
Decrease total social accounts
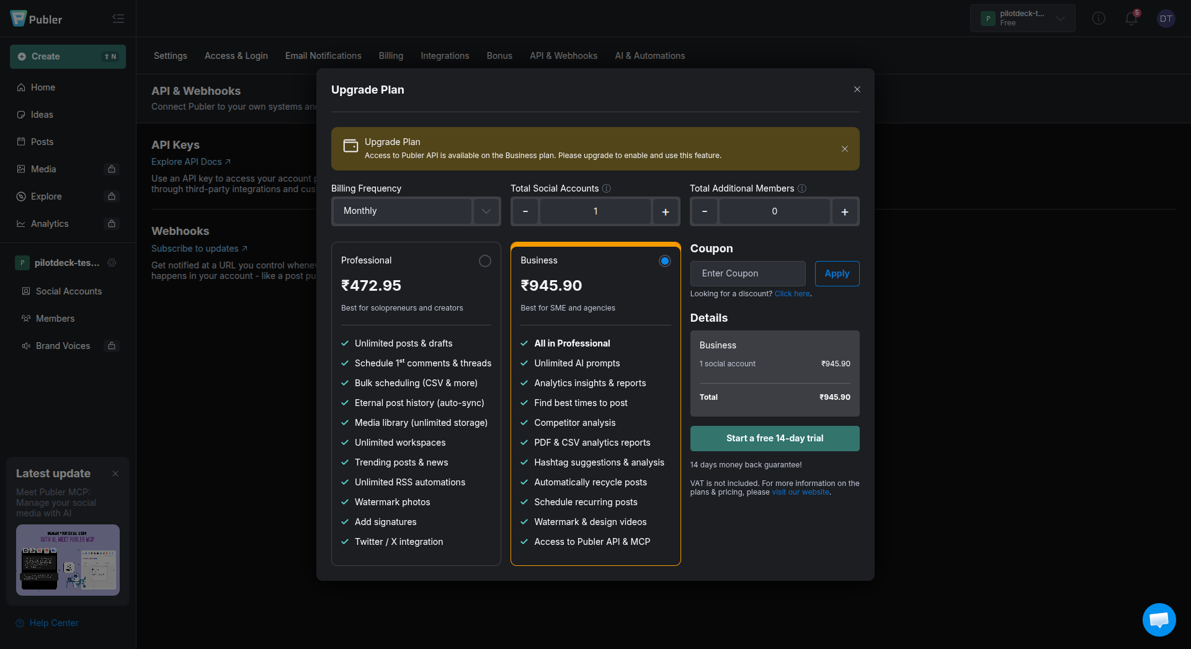coord(525,211)
